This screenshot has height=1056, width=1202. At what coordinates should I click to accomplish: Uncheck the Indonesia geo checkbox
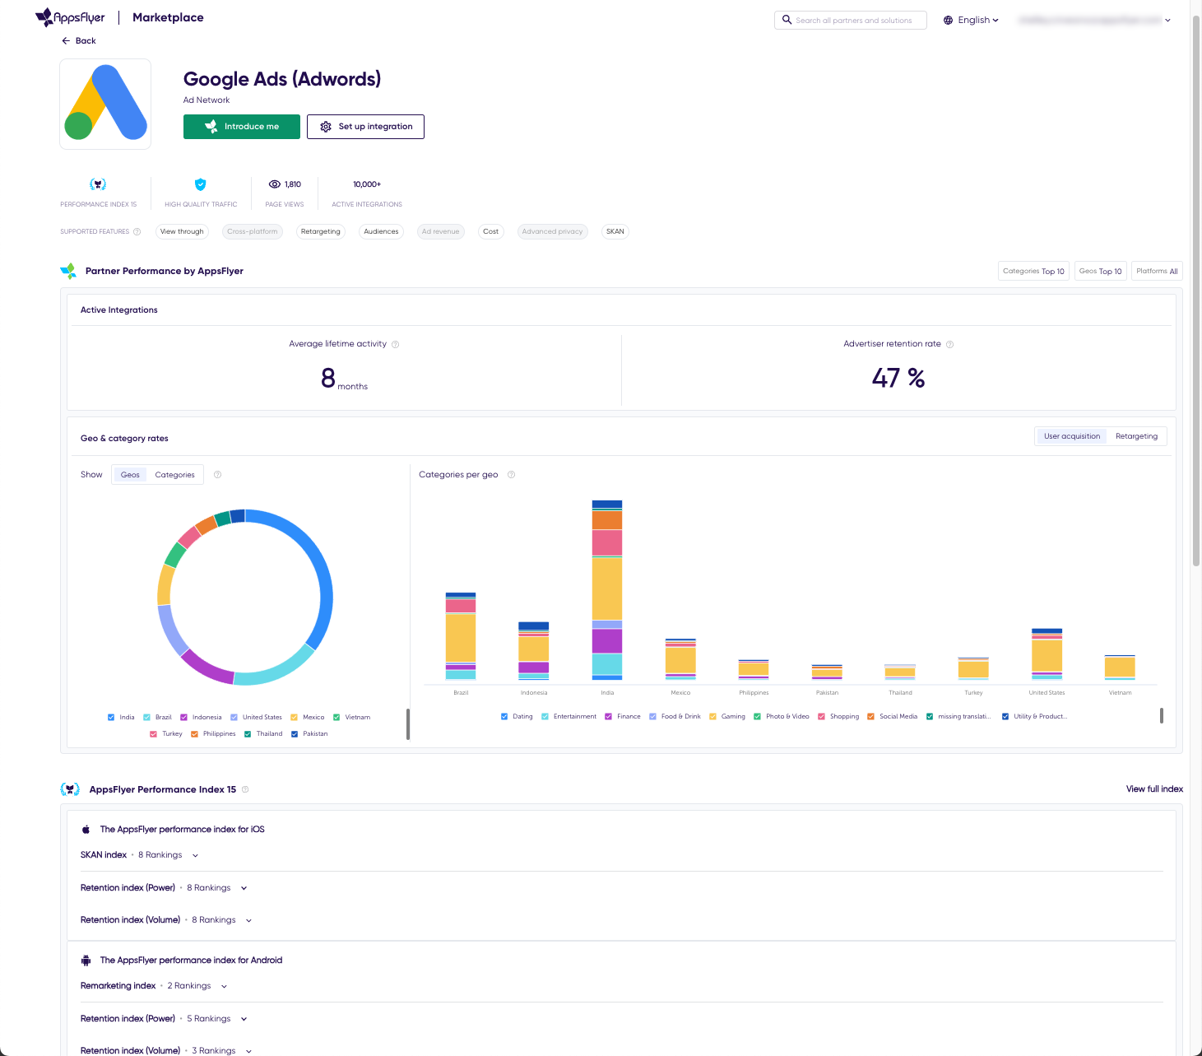(184, 717)
